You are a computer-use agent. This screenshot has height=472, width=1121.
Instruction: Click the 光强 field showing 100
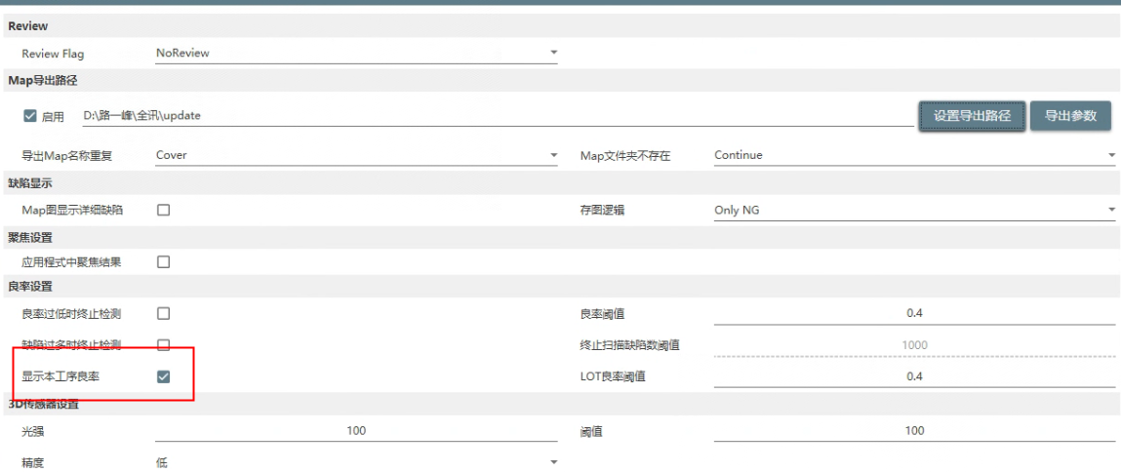tap(356, 431)
